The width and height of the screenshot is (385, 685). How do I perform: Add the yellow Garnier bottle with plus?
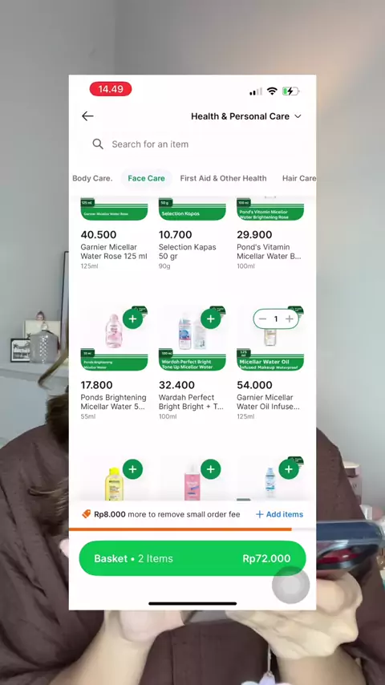[x=132, y=469]
